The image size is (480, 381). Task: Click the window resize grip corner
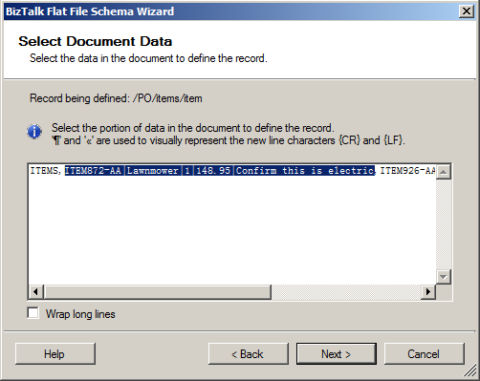coord(470,371)
